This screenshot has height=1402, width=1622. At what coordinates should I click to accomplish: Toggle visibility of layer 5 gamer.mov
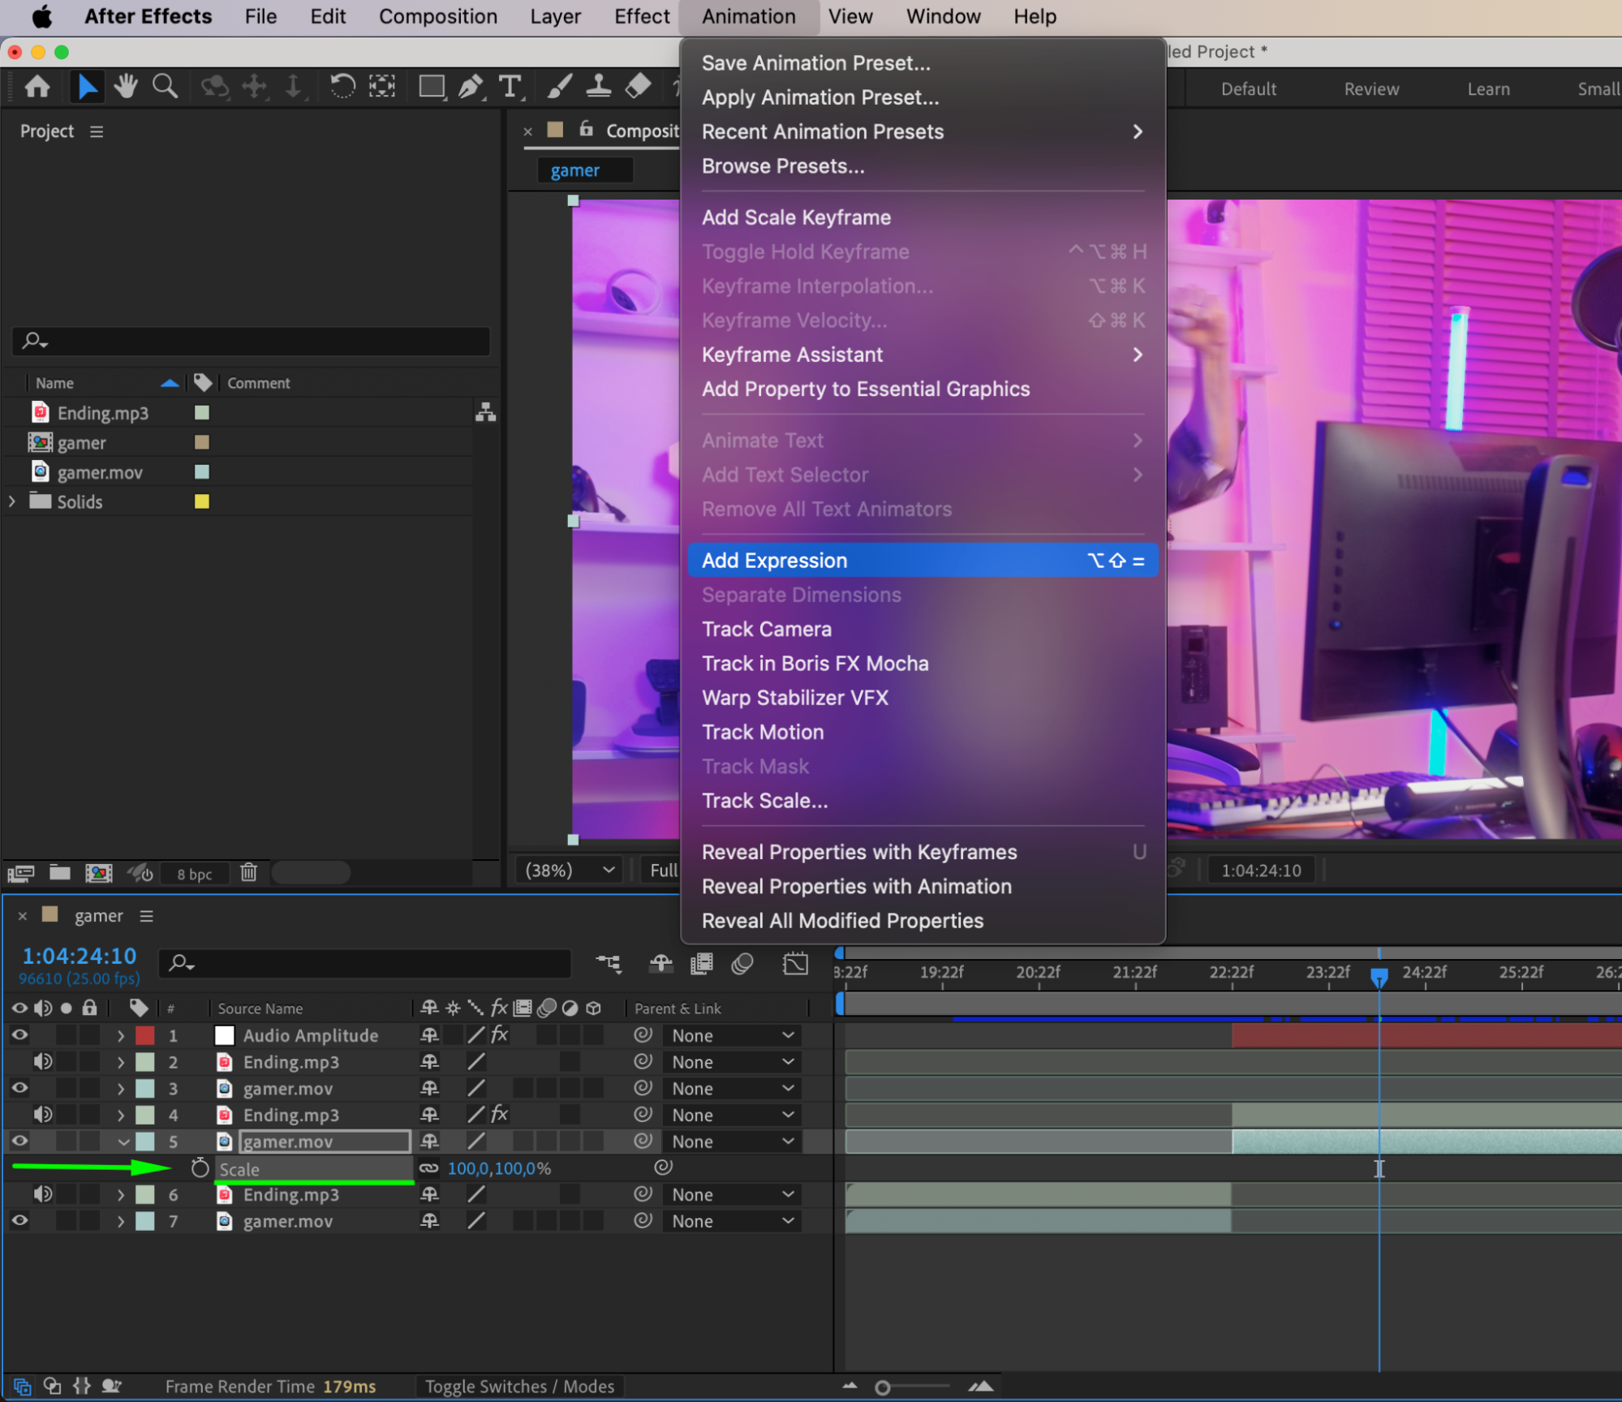point(19,1141)
